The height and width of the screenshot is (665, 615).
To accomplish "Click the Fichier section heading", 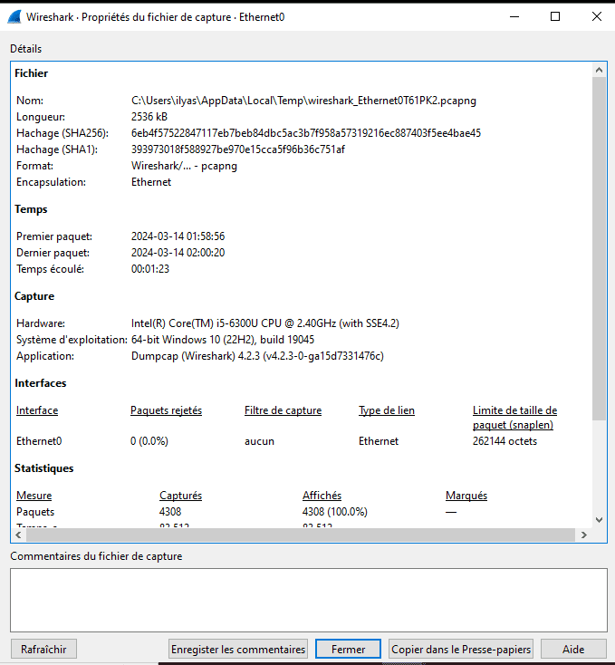I will [x=31, y=73].
